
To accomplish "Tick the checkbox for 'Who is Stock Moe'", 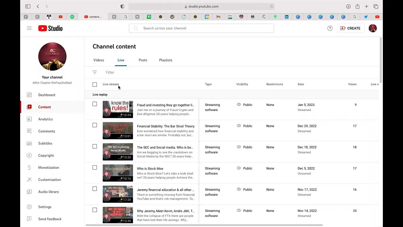I will click(95, 167).
